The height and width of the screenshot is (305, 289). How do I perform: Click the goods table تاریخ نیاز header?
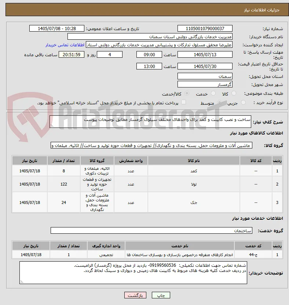(30, 161)
